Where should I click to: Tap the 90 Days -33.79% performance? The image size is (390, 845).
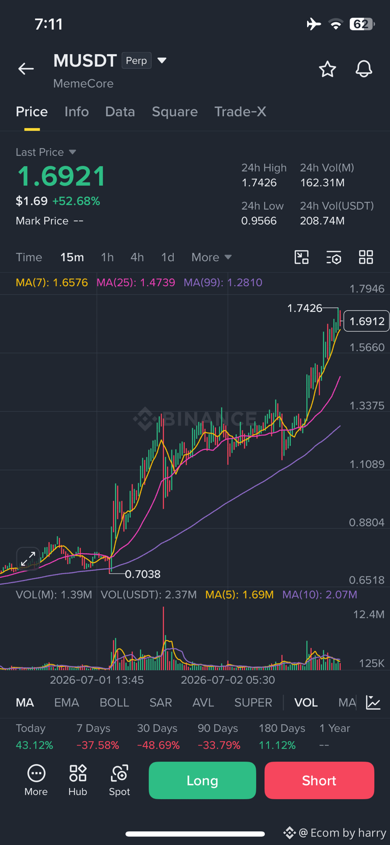(x=219, y=737)
